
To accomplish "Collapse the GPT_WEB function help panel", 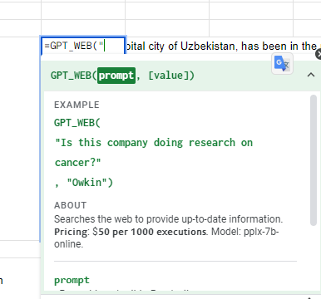I will 311,75.
